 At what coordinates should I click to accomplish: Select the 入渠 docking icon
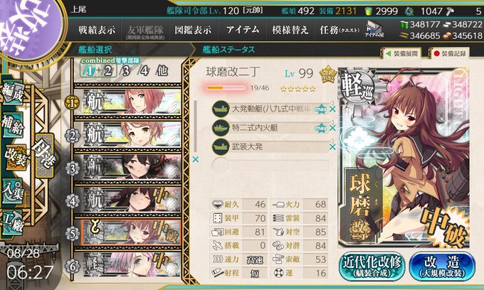[x=13, y=190]
